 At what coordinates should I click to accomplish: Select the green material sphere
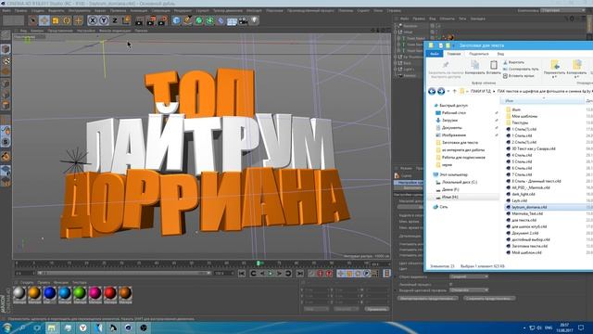point(80,293)
